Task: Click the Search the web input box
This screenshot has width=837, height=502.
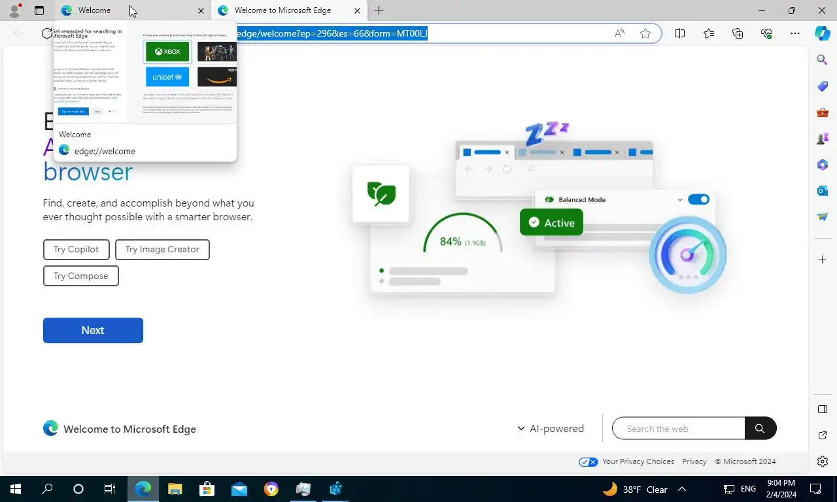Action: click(678, 428)
